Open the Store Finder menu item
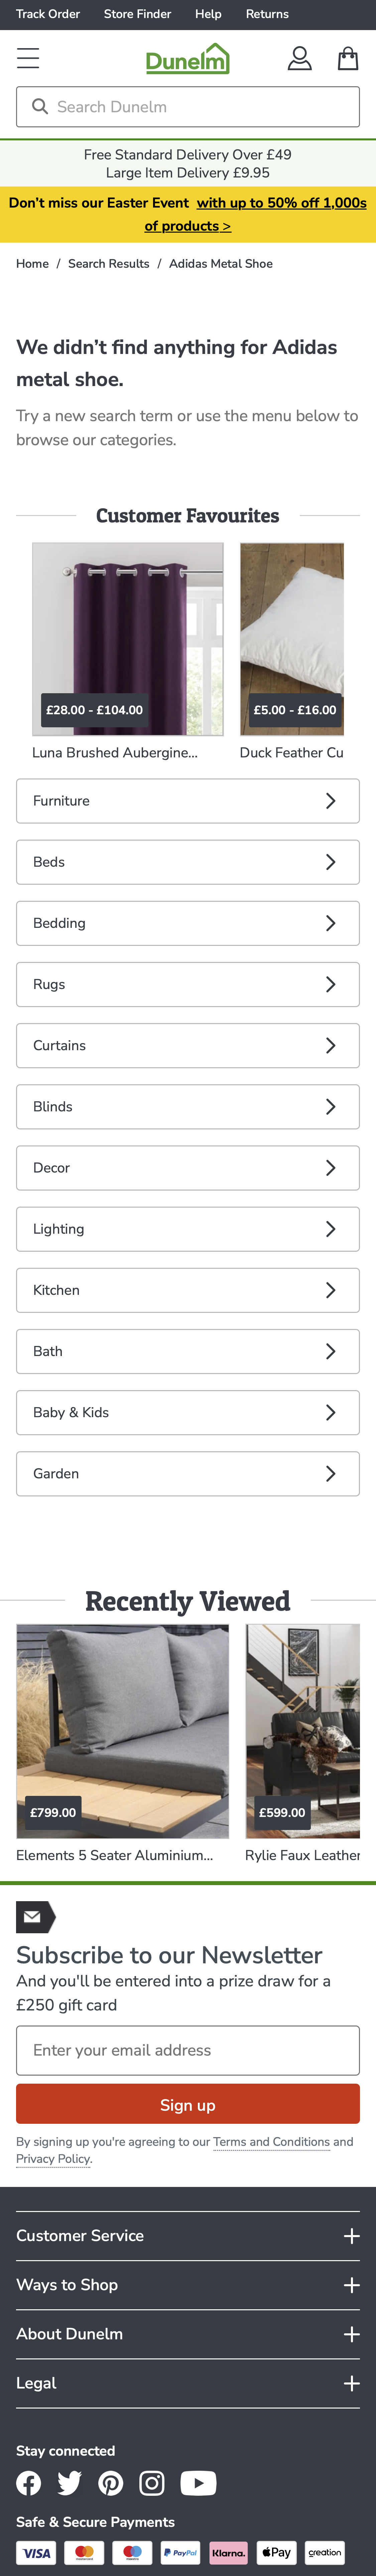 [137, 14]
